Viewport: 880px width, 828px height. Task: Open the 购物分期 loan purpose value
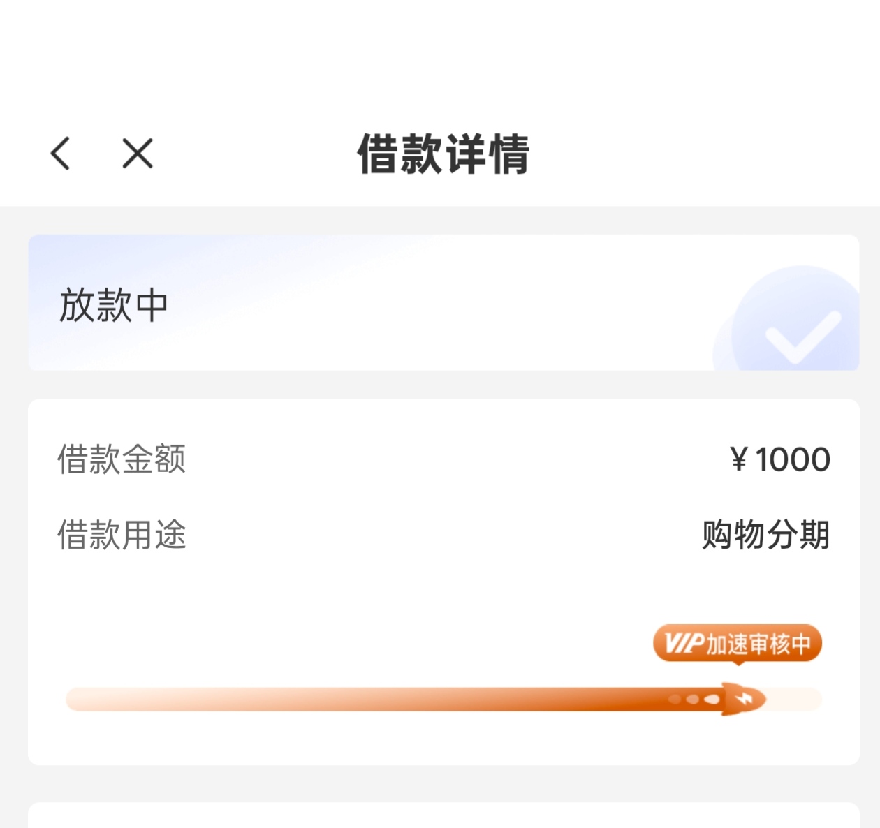coord(765,535)
